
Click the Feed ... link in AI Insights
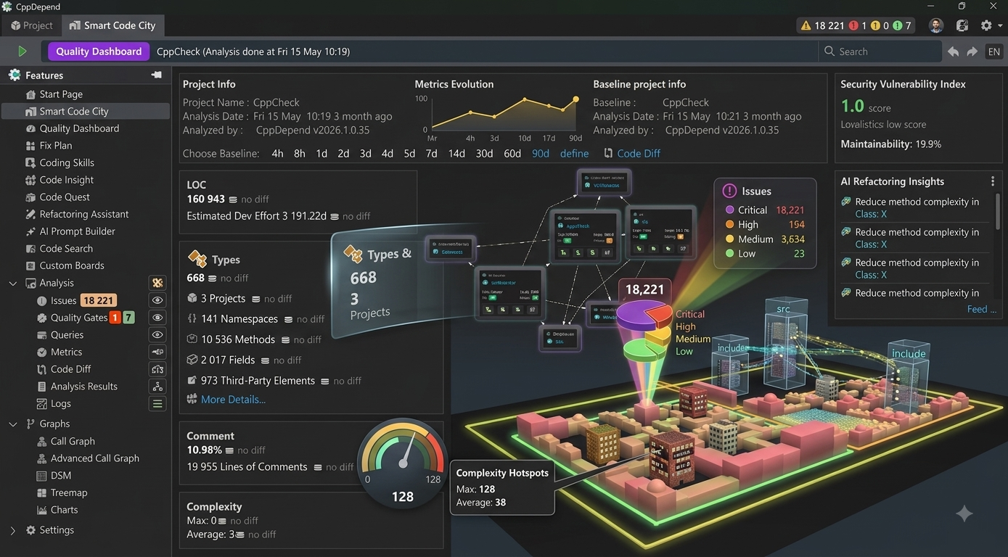coord(981,309)
